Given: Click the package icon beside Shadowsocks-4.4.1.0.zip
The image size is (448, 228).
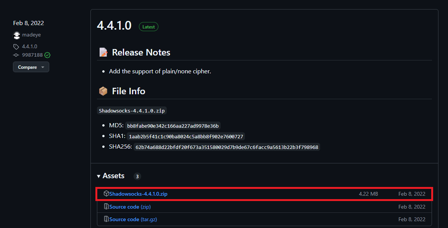Looking at the screenshot, I should pos(106,193).
